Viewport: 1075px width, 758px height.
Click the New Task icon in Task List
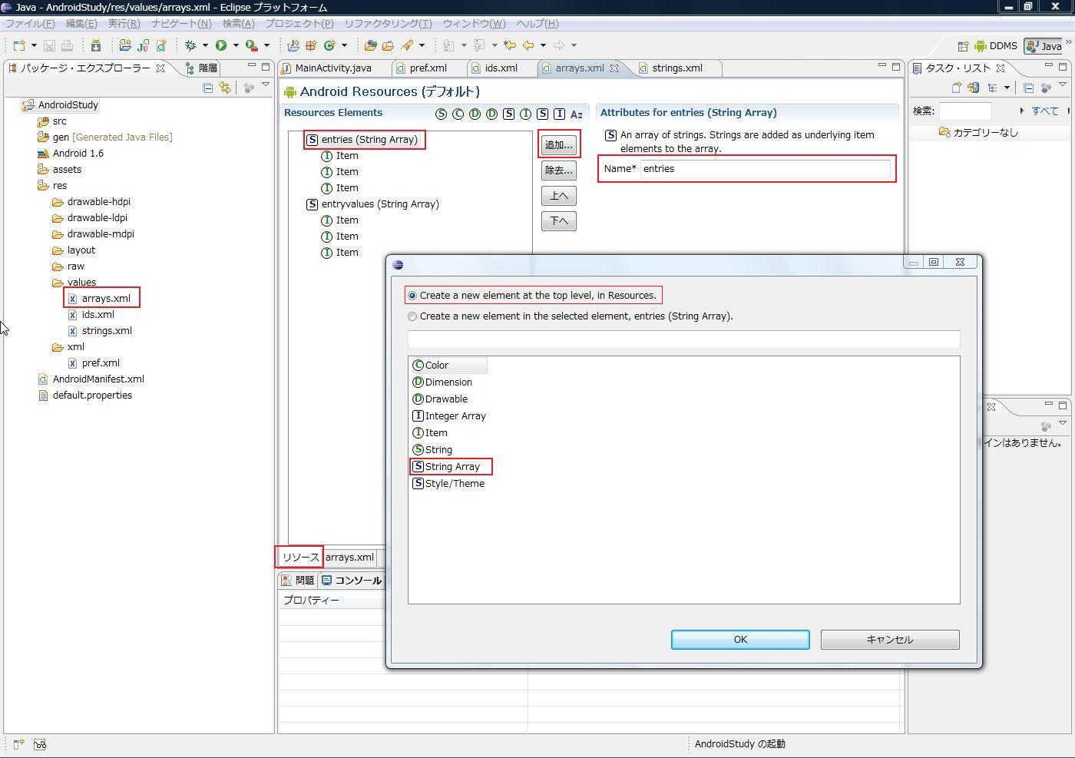[957, 88]
